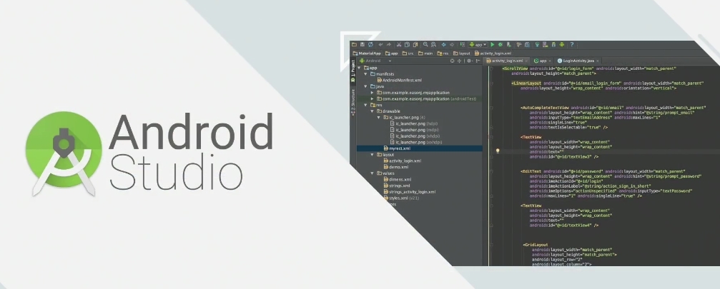
Task: Redo action with the toolbar arrow
Action: pyautogui.click(x=388, y=44)
